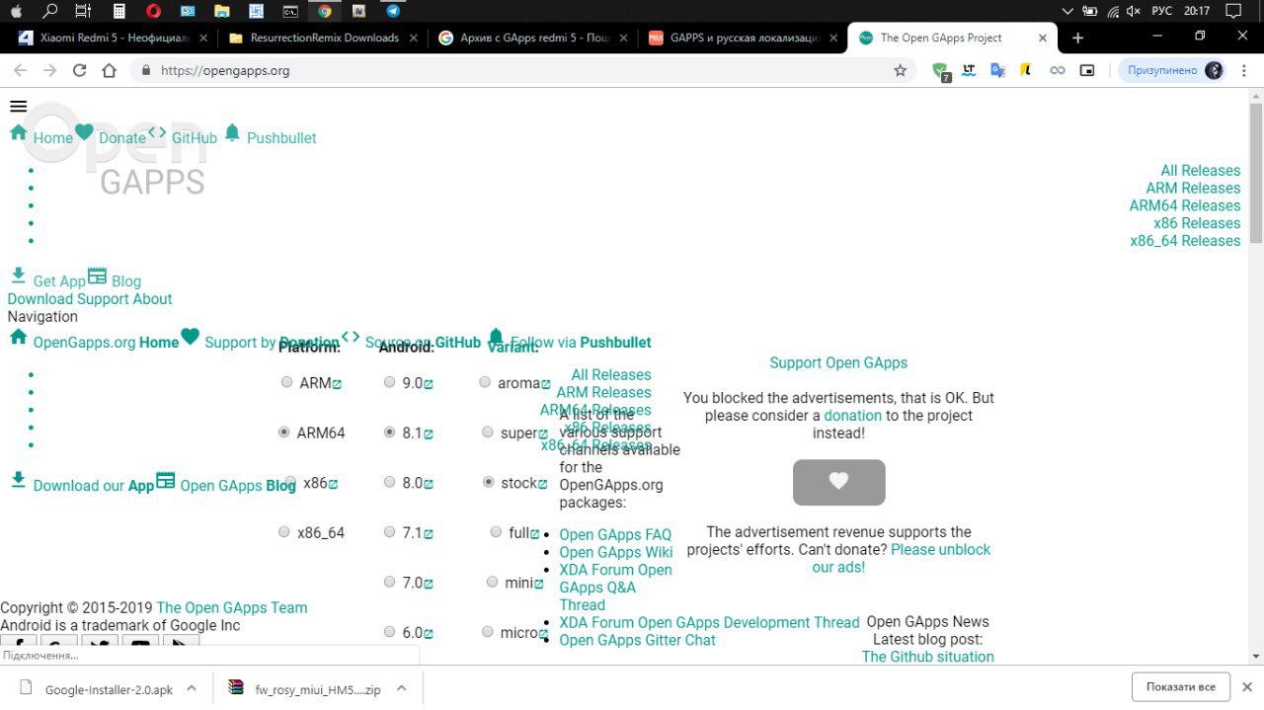Close the ResurrectionRemix Downloads tab
This screenshot has height=710, width=1264.
pos(414,38)
